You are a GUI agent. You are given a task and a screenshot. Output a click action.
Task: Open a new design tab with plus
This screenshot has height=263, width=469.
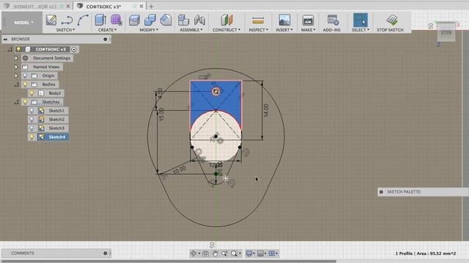pyautogui.click(x=151, y=7)
